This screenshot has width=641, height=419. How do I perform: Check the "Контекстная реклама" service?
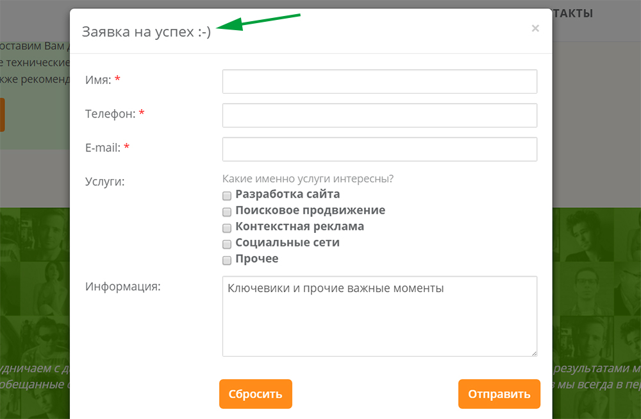pyautogui.click(x=226, y=227)
